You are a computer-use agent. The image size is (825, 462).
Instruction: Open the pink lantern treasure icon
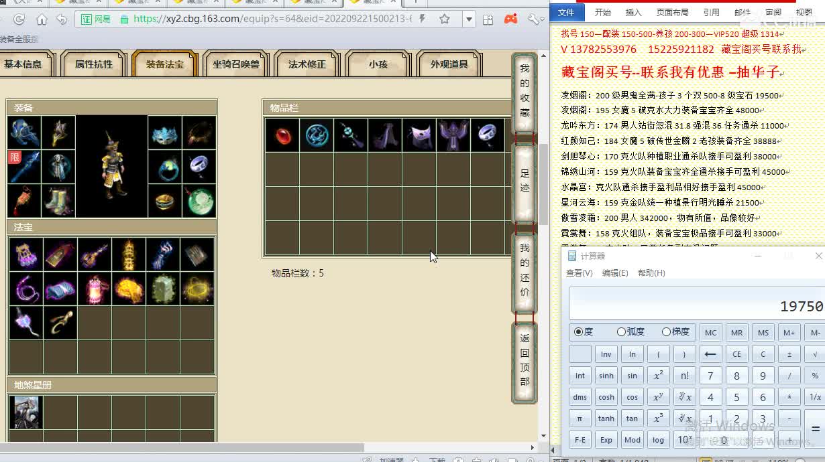tap(94, 289)
